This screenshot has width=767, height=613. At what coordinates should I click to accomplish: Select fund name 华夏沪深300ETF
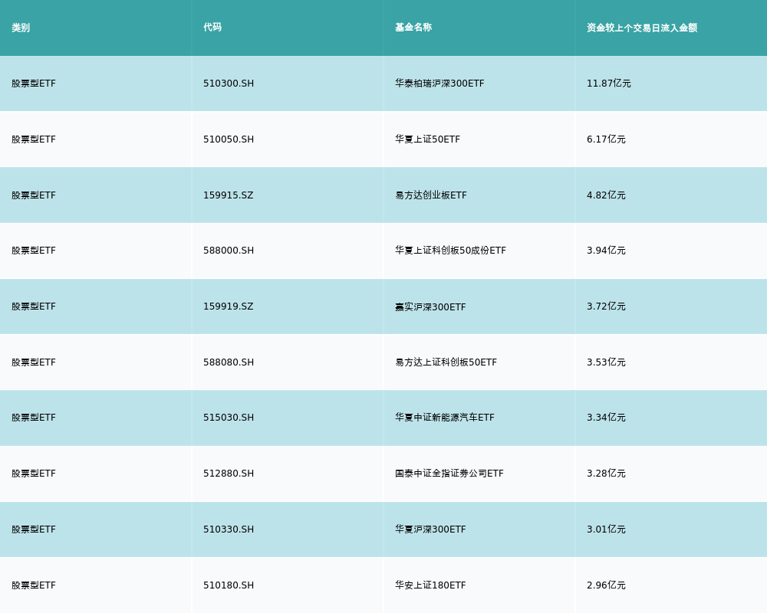[430, 529]
